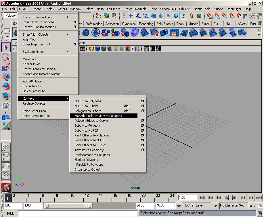Go to start of playback range
The image size is (264, 218).
202,198
